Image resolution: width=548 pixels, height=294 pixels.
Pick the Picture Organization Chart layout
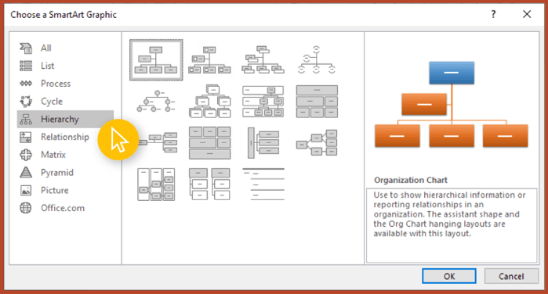[209, 60]
